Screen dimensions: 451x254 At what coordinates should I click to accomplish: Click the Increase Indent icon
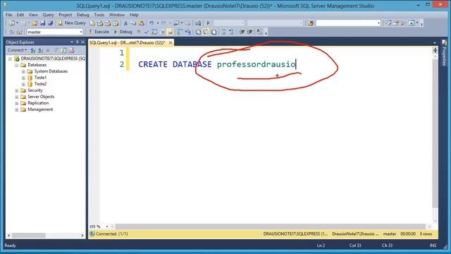tap(250, 32)
